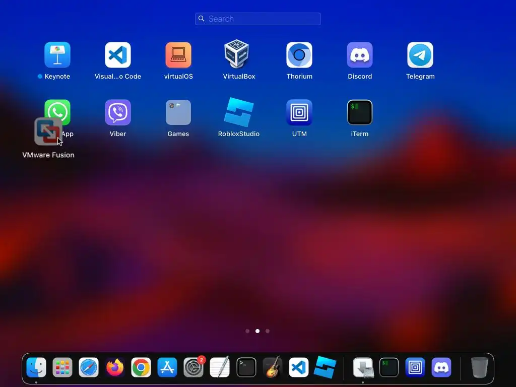Open Finder in the Dock
The width and height of the screenshot is (516, 387).
click(36, 367)
